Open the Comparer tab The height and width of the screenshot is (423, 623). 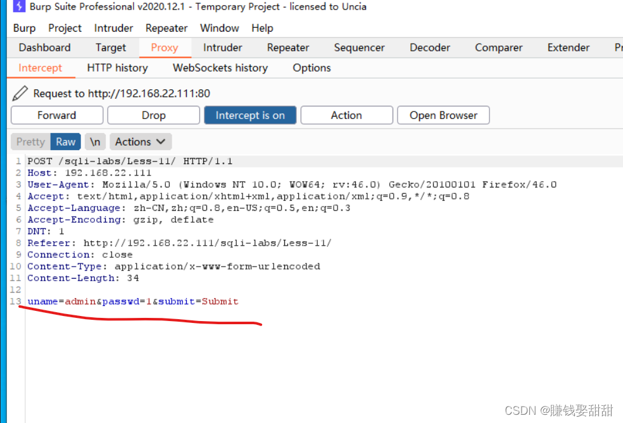coord(499,47)
